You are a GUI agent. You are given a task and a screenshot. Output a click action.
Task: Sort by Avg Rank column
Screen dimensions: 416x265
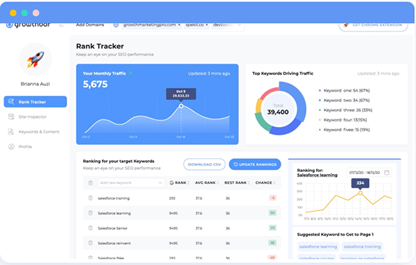tap(207, 182)
